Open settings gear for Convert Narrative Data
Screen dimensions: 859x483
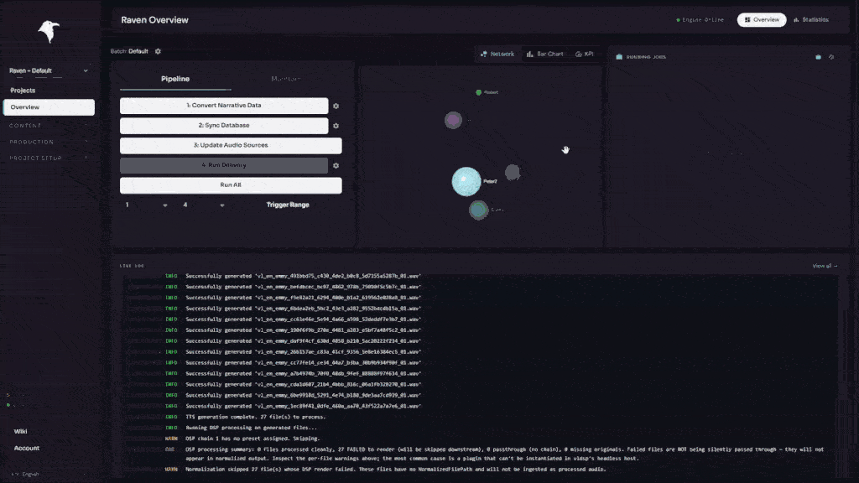[336, 106]
